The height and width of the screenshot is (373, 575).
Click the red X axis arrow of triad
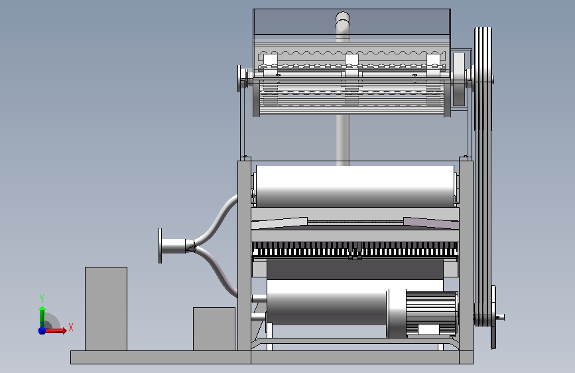55,331
